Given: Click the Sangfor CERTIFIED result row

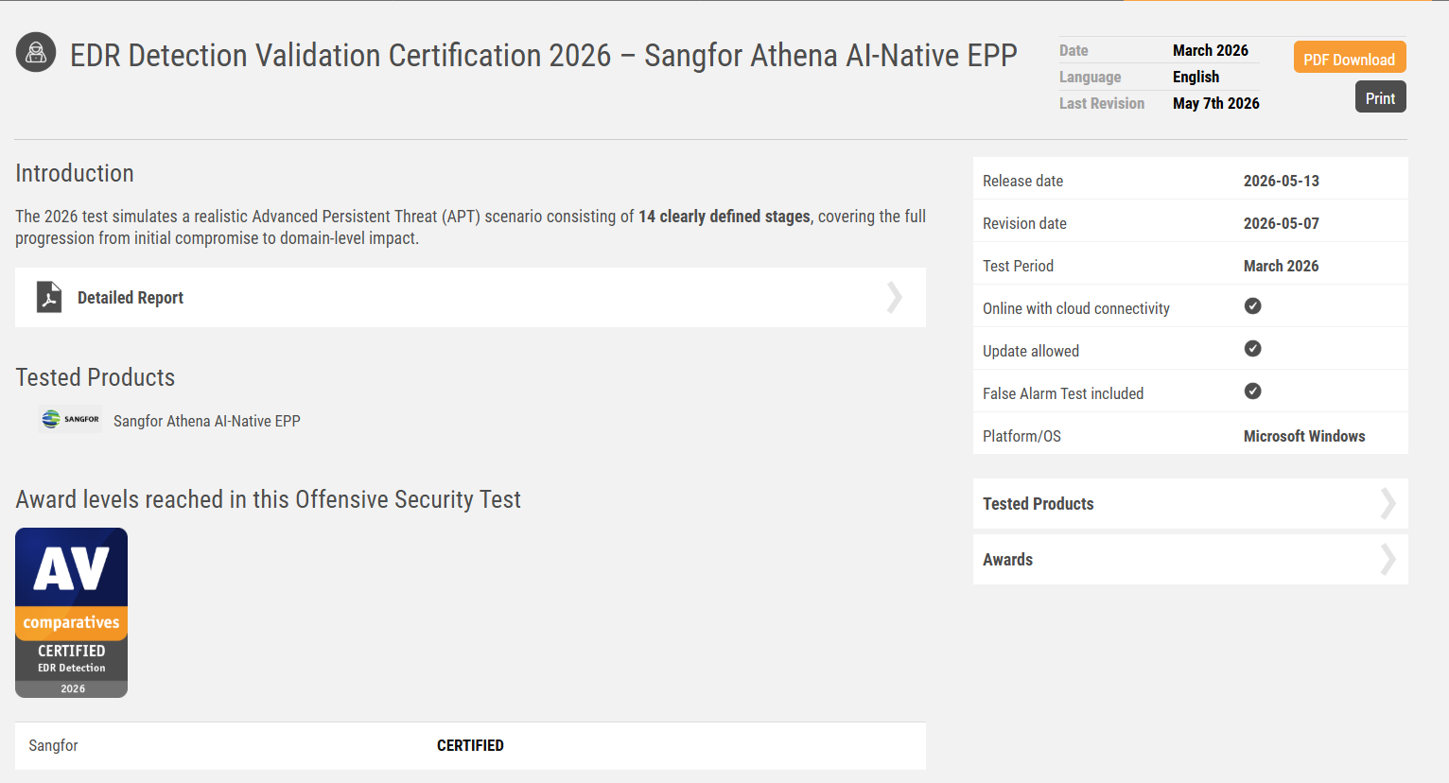Looking at the screenshot, I should point(470,745).
